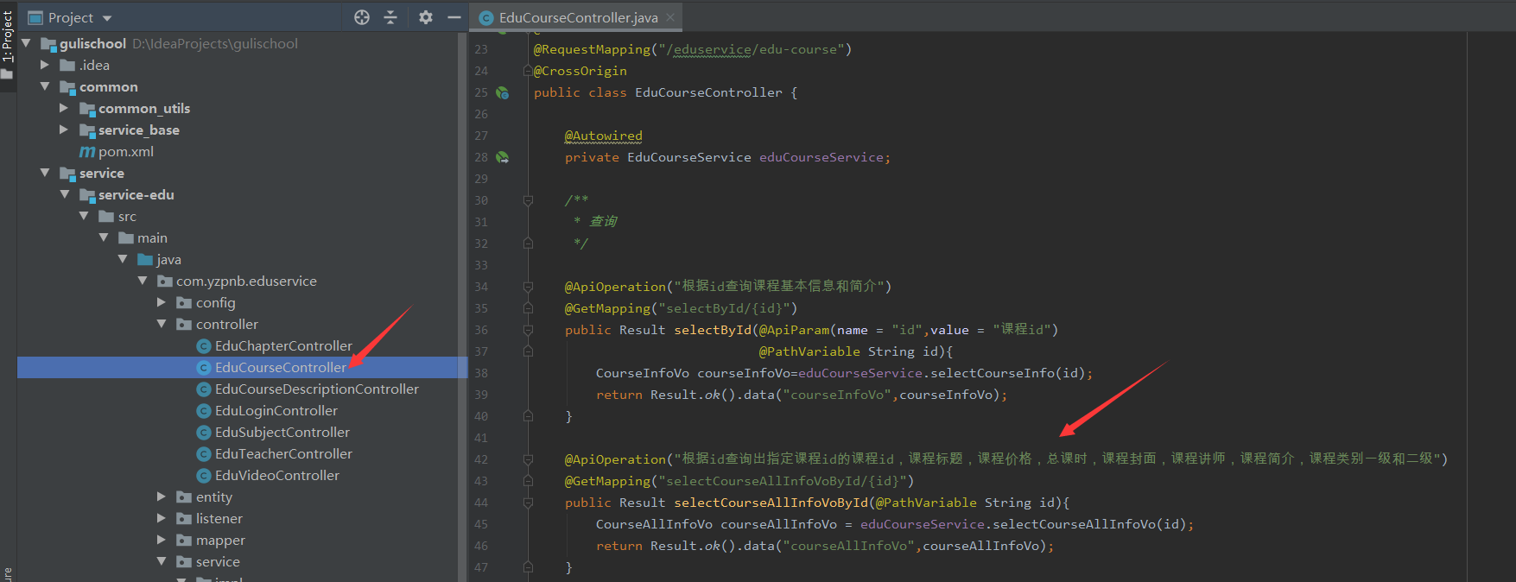
Task: Click the @Autowired annotation on line 27
Action: (x=603, y=136)
